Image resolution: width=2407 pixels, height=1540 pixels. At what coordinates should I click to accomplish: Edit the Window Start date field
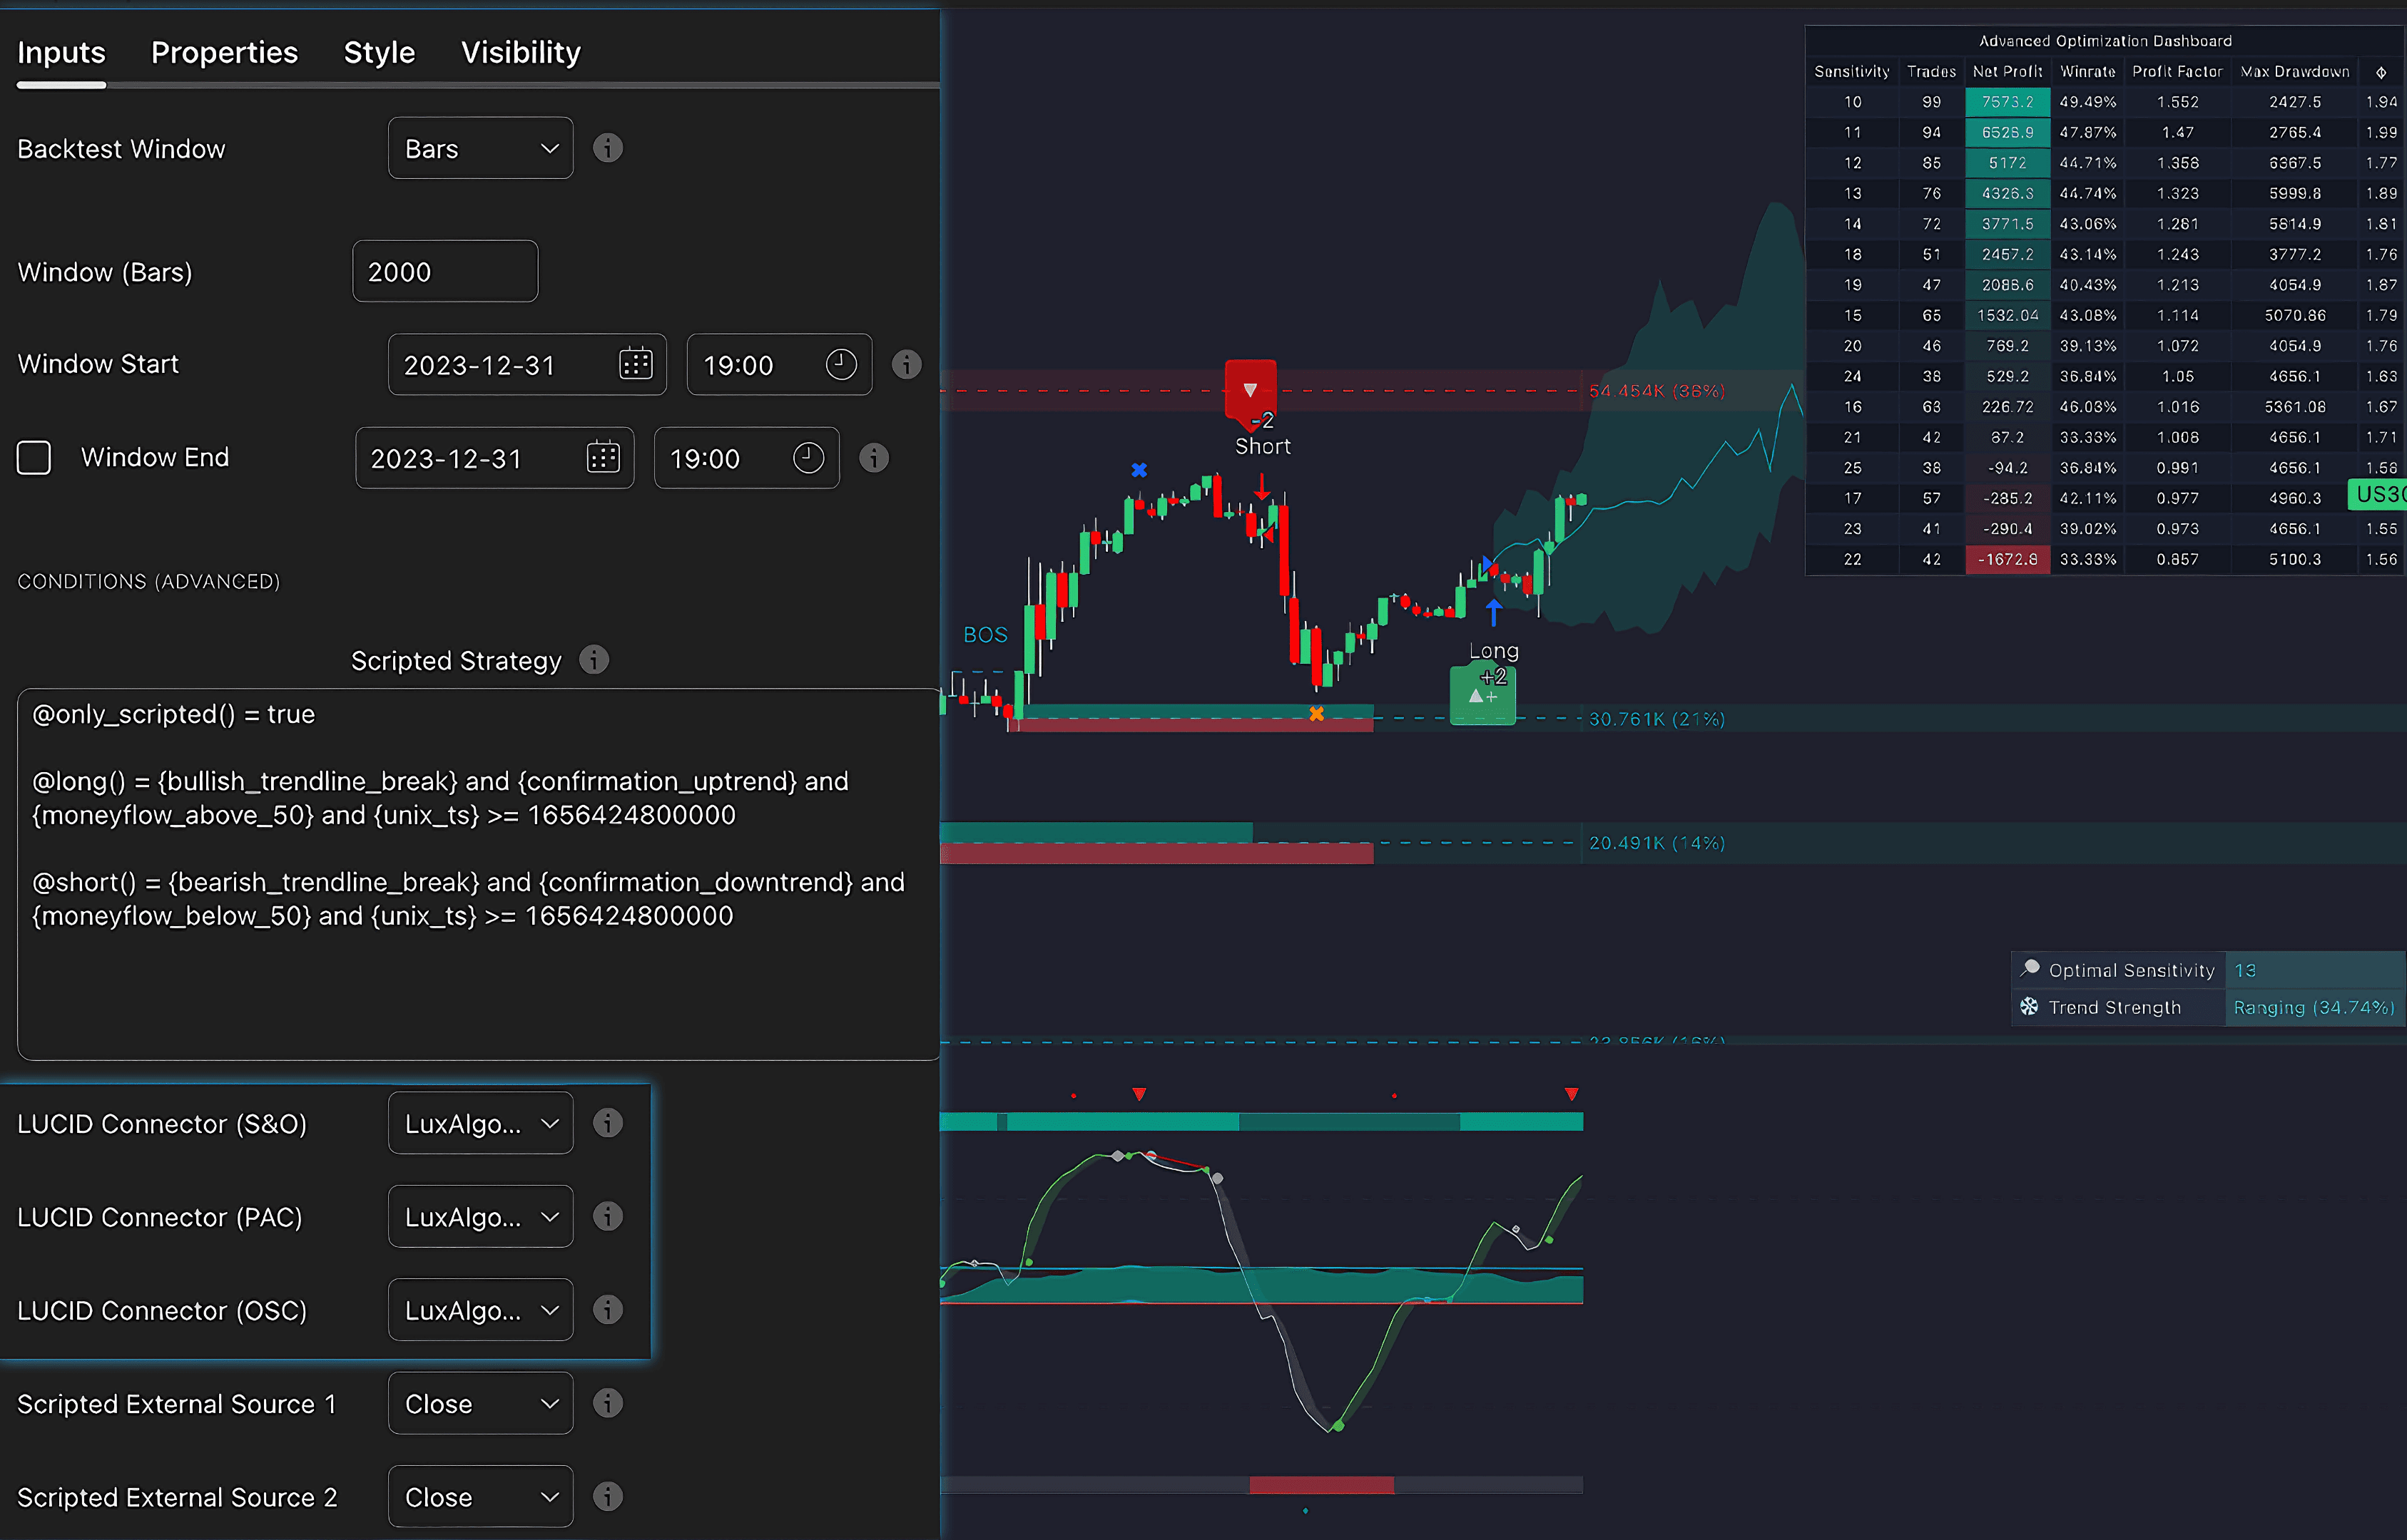click(x=527, y=365)
